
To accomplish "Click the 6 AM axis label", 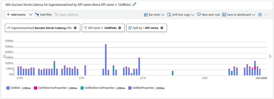I will pos(205,78).
